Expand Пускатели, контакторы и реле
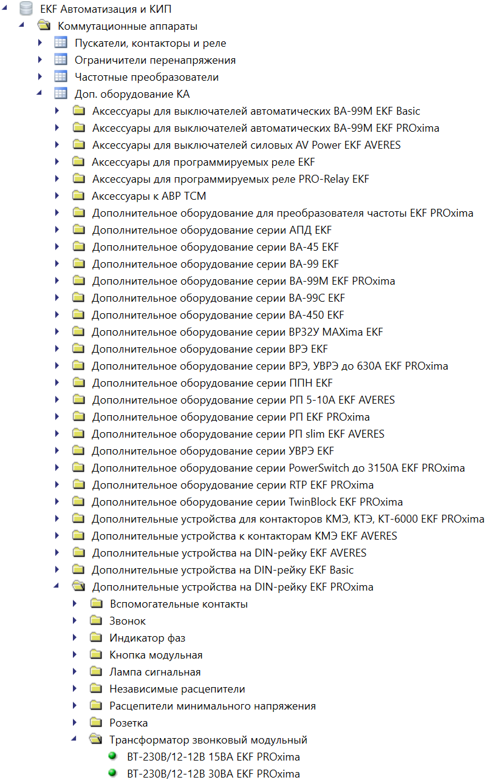Image resolution: width=503 pixels, height=783 pixels. pos(40,43)
